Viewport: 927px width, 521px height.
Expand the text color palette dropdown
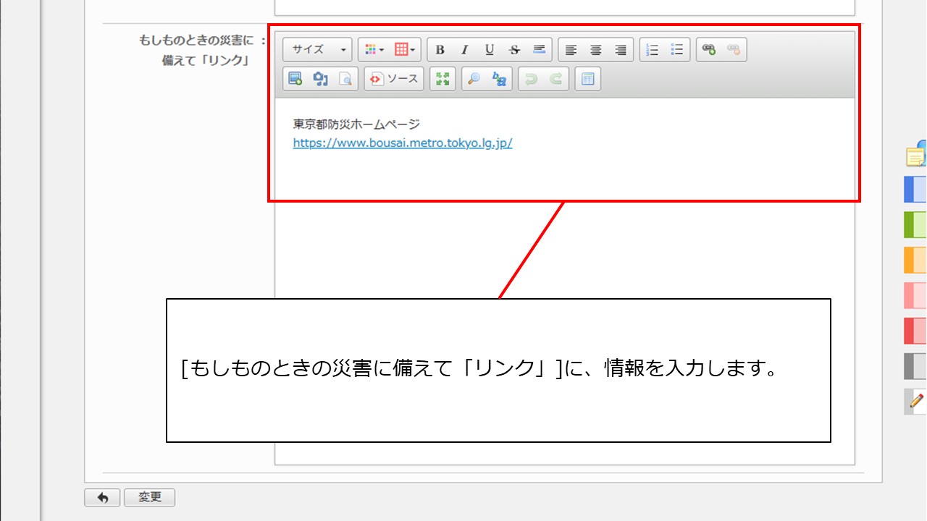[x=374, y=50]
